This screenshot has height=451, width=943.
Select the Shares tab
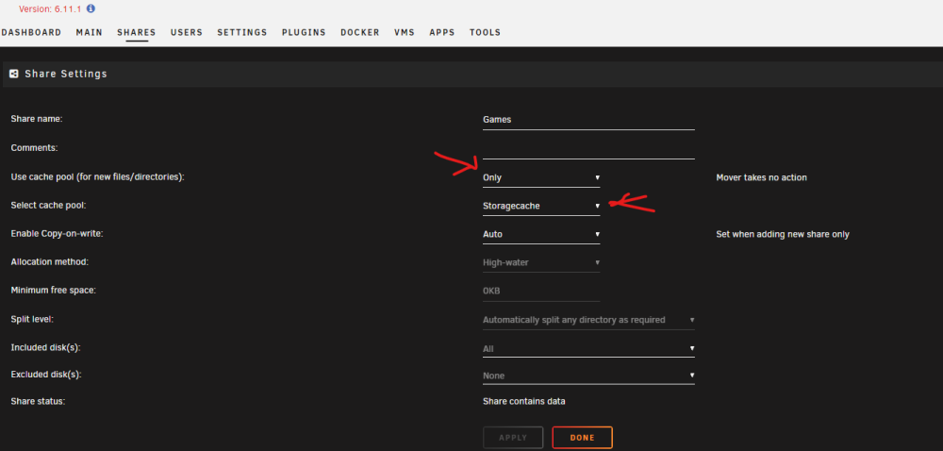[137, 32]
